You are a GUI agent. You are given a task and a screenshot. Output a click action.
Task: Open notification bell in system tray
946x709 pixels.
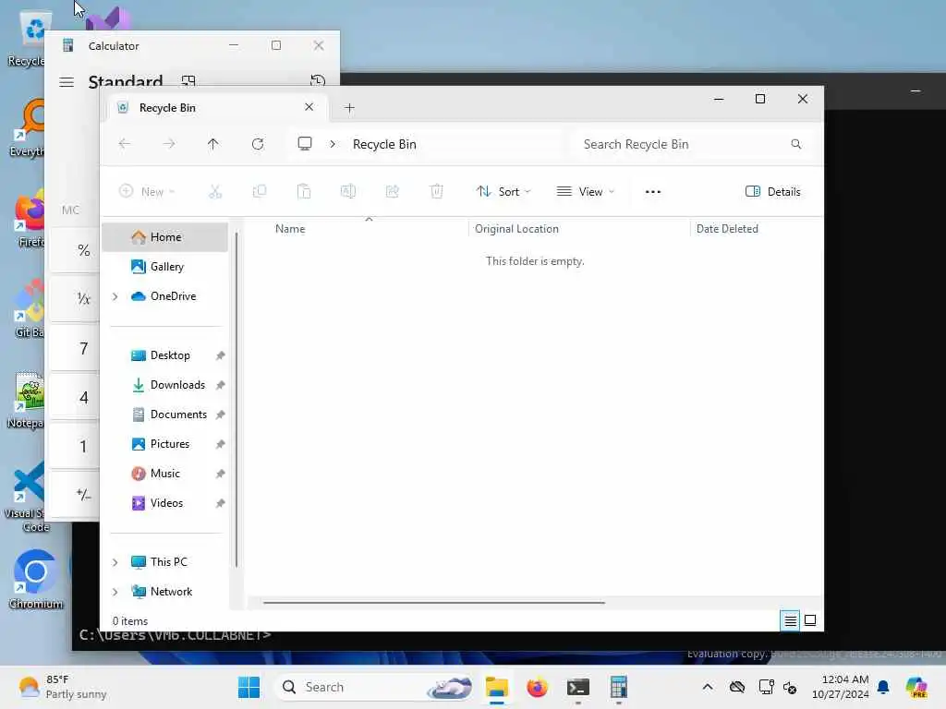tap(883, 687)
